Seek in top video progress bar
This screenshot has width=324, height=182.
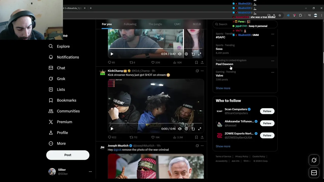[x=156, y=48]
